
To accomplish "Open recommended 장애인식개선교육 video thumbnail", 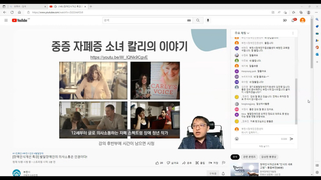I will (x=244, y=169).
